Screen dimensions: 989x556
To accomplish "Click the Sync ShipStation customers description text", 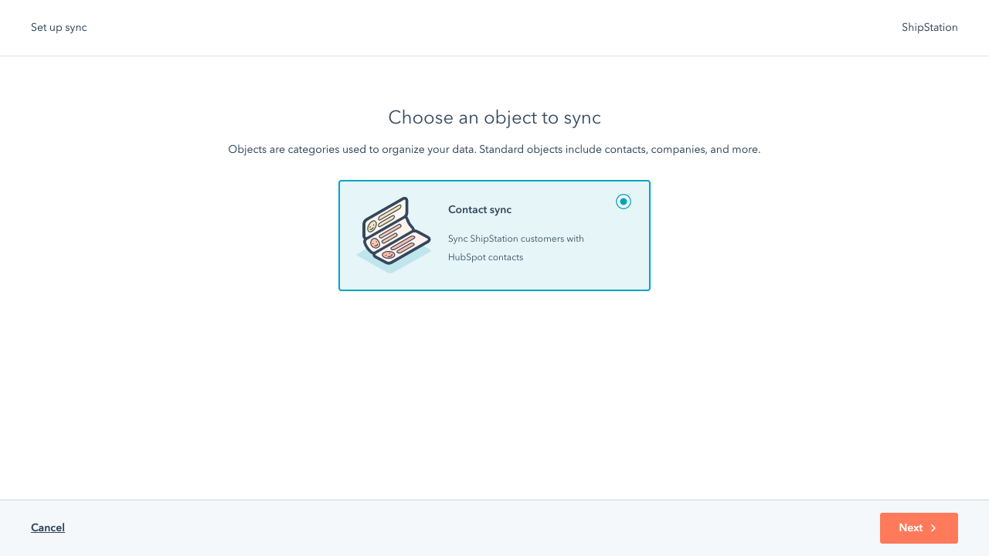I will pos(515,247).
